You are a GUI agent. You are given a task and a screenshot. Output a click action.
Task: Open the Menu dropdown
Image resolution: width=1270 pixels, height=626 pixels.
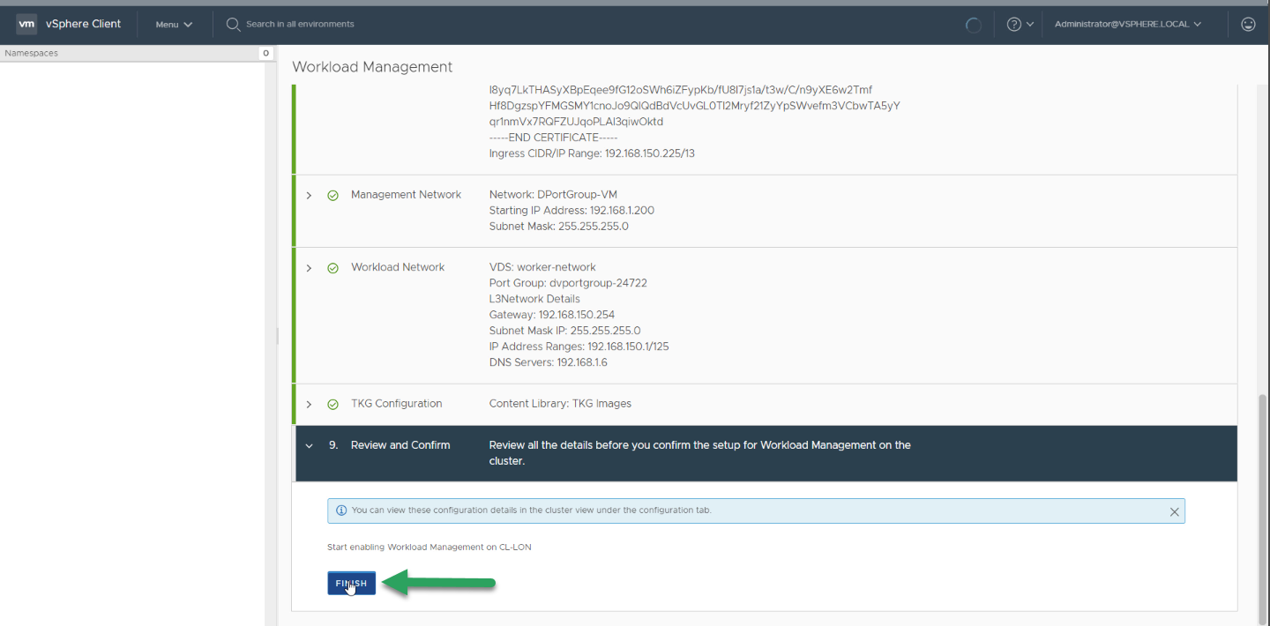pyautogui.click(x=174, y=25)
